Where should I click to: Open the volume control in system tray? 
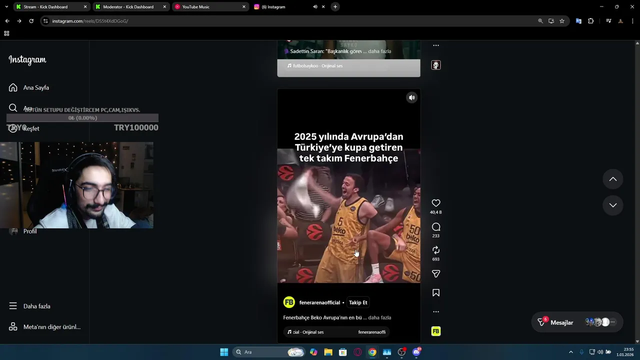[x=600, y=352]
